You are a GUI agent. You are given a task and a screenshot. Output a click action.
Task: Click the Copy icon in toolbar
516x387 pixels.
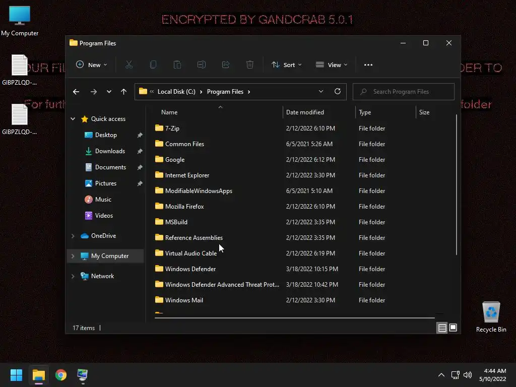point(153,65)
